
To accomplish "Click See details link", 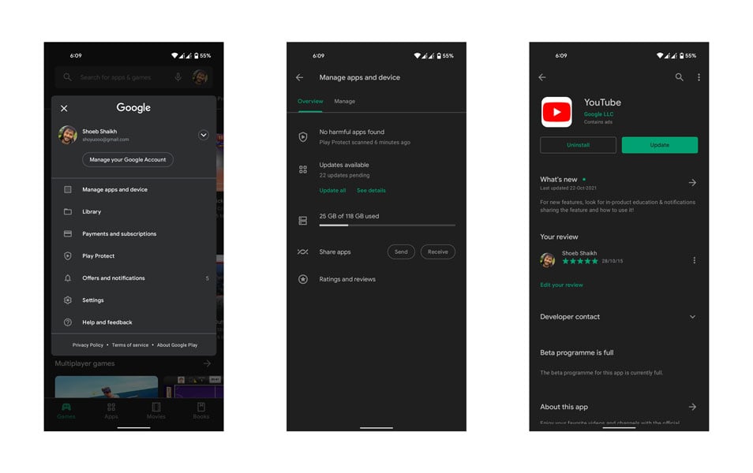I will tap(371, 191).
